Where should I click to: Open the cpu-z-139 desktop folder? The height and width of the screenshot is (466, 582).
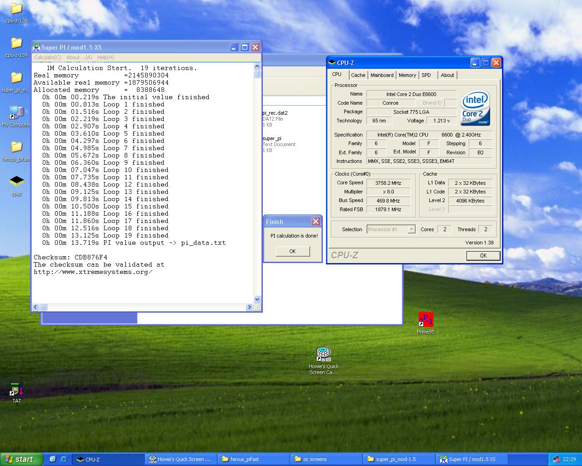coord(16,47)
